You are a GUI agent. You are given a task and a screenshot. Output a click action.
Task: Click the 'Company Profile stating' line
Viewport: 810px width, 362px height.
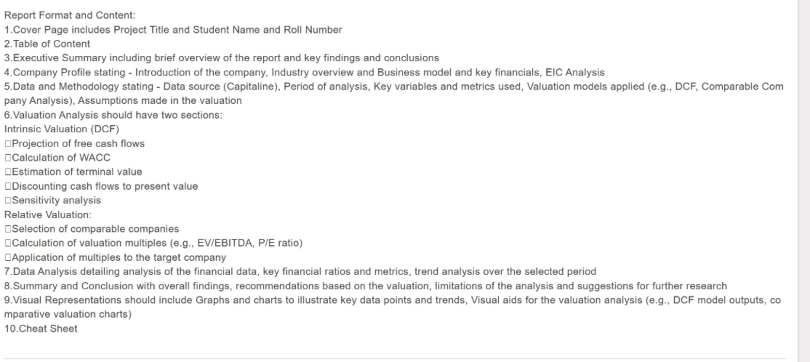coord(304,73)
